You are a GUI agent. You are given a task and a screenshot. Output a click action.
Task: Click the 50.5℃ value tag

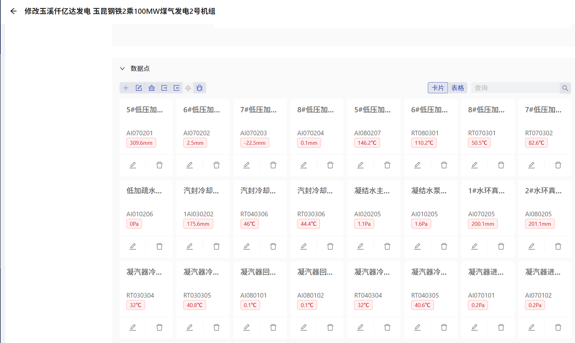(x=479, y=143)
